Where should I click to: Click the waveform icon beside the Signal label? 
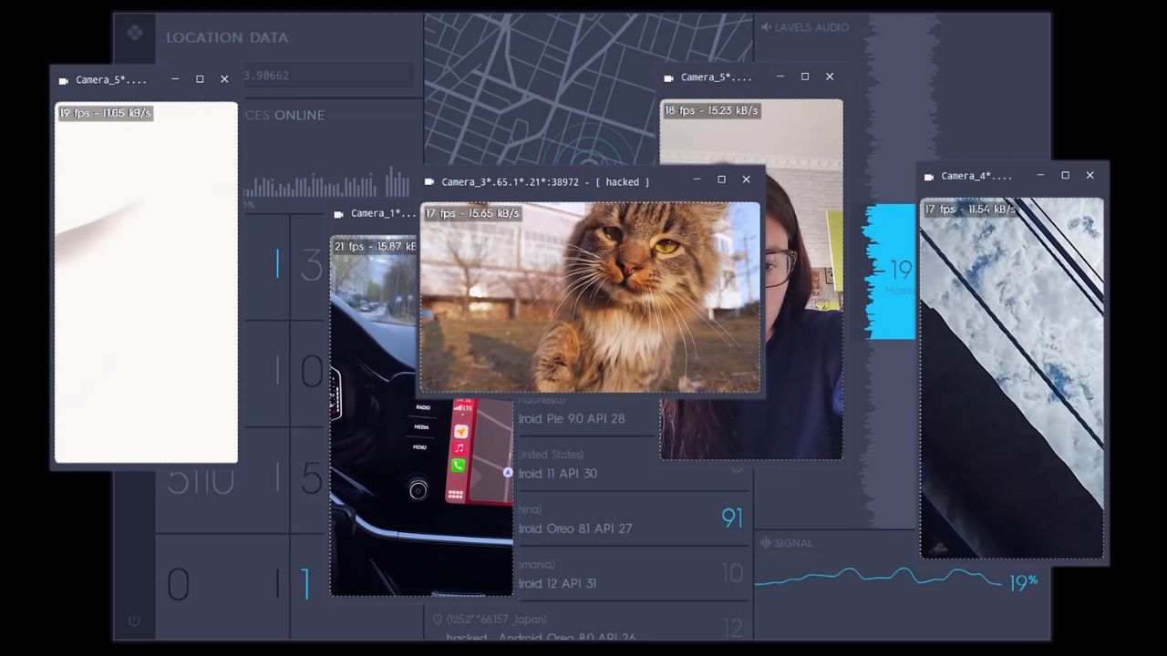(x=766, y=543)
